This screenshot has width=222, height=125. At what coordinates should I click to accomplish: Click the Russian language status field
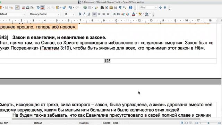[x=84, y=123]
